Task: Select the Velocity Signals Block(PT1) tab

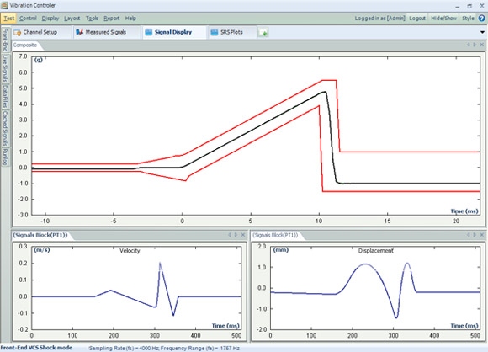Action: tap(40, 235)
